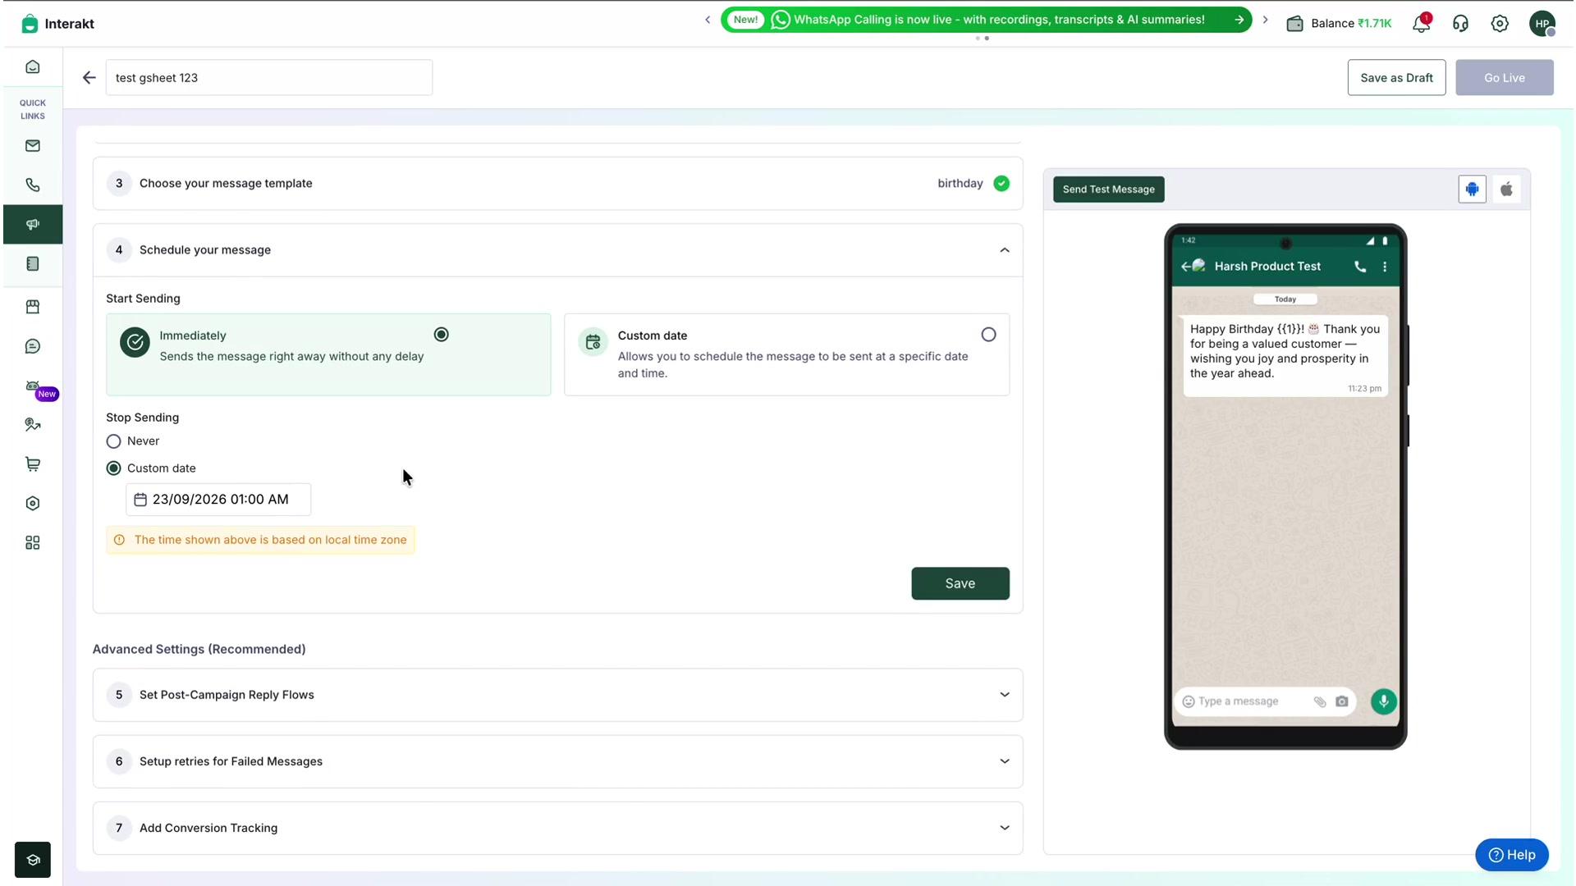Switch preview to Android device
Image resolution: width=1576 pixels, height=886 pixels.
tap(1472, 190)
